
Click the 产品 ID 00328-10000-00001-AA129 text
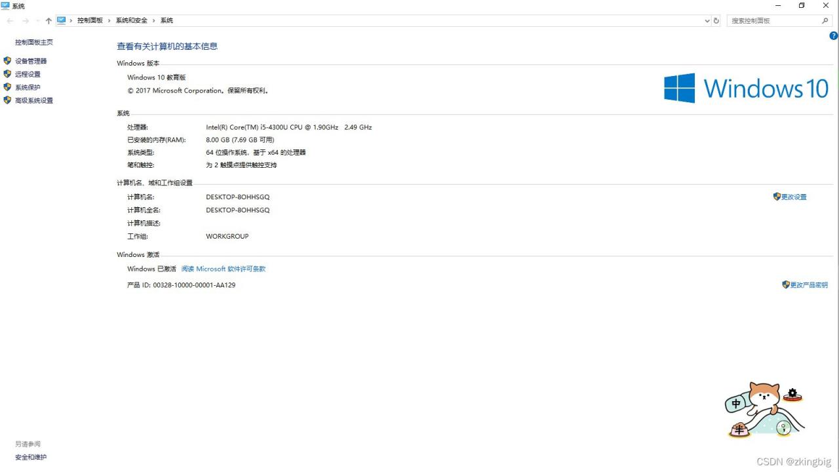[182, 285]
